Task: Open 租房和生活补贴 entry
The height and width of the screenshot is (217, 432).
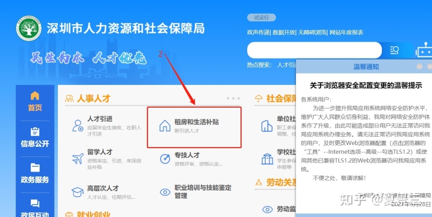Action: pyautogui.click(x=194, y=127)
